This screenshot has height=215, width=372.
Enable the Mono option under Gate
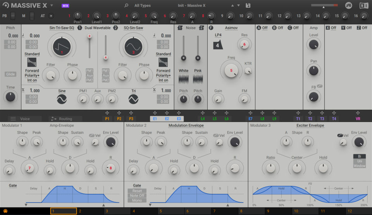coord(137,201)
